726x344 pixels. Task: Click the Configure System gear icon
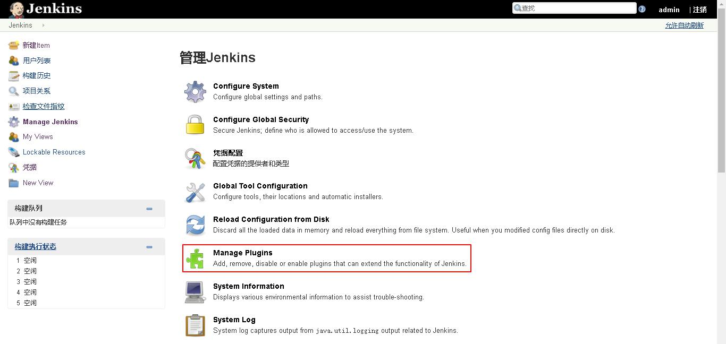point(195,92)
